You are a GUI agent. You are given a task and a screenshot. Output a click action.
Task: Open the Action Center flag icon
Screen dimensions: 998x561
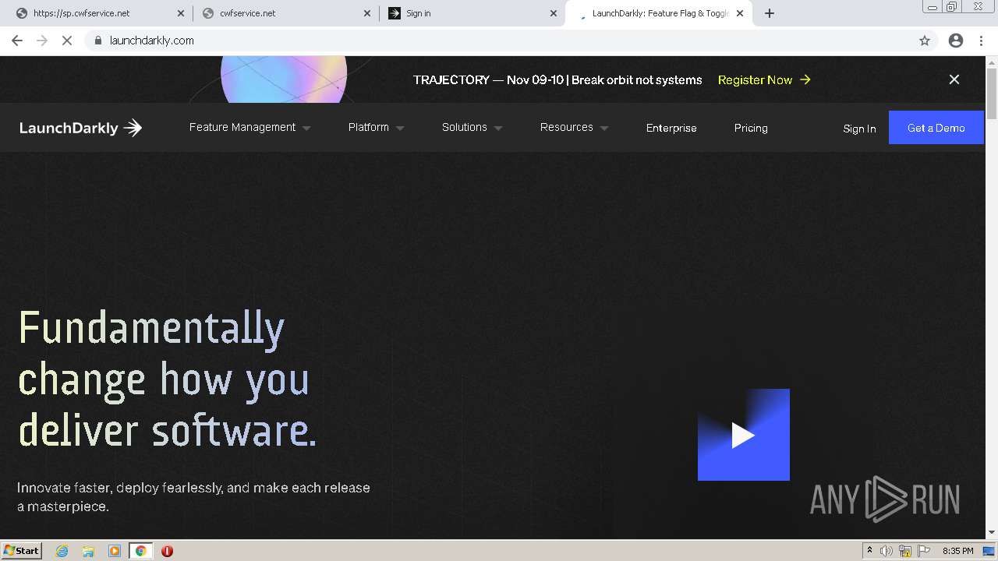point(924,551)
